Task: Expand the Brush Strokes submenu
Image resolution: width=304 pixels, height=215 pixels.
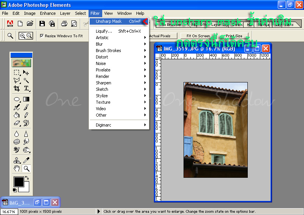Action: click(119, 51)
